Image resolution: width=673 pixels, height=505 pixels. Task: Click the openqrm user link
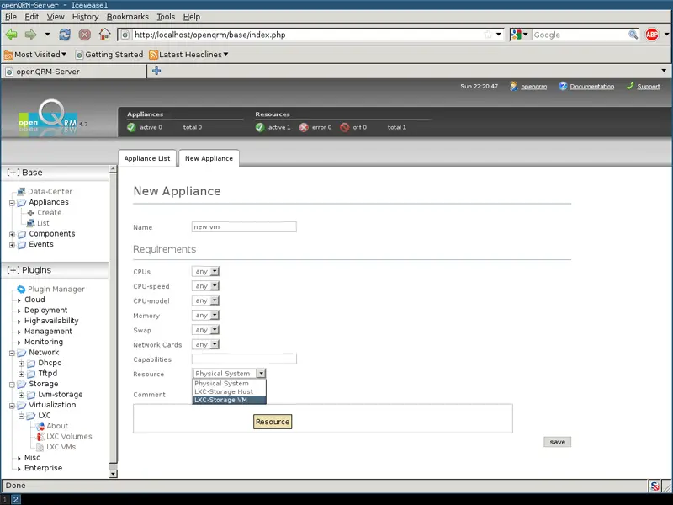pos(534,87)
